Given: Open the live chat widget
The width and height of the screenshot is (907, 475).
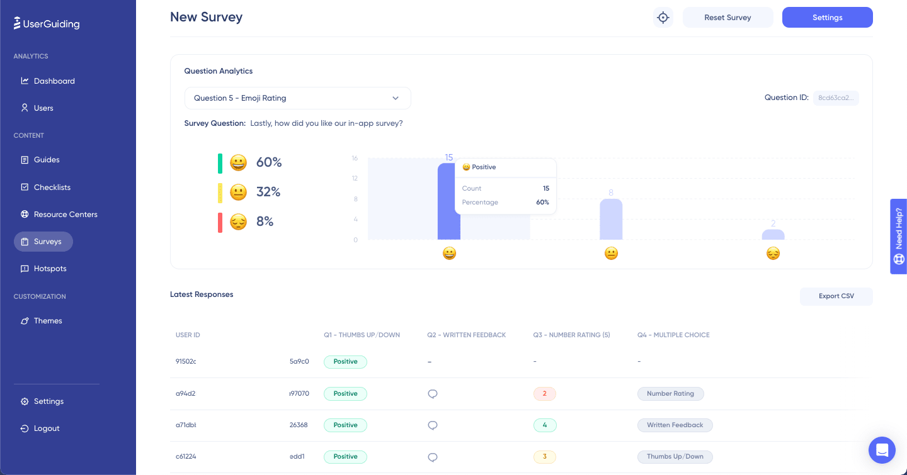Looking at the screenshot, I should point(882,450).
